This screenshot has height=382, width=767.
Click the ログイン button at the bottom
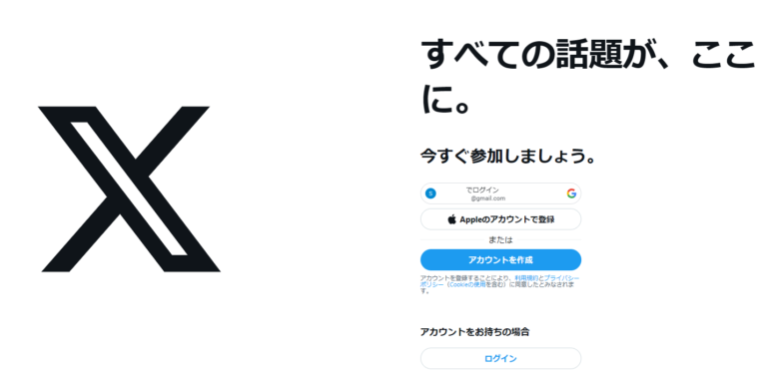(501, 358)
